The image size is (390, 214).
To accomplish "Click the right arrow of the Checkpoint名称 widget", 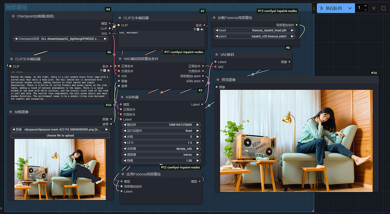I will click(105, 39).
